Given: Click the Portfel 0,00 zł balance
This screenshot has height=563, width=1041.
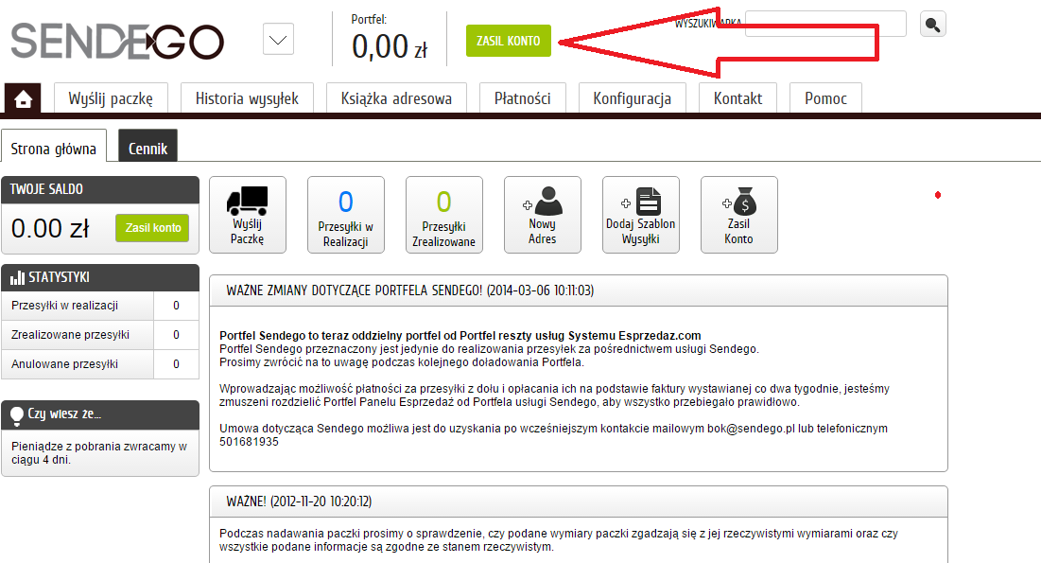Looking at the screenshot, I should 390,46.
